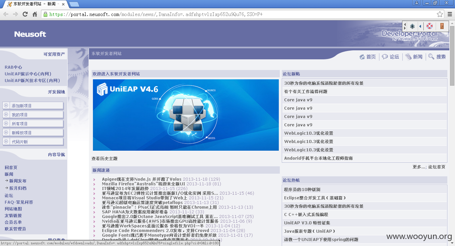Open hot post Java报表专题(UniEAP)
The height and width of the screenshot is (246, 455).
(309, 231)
